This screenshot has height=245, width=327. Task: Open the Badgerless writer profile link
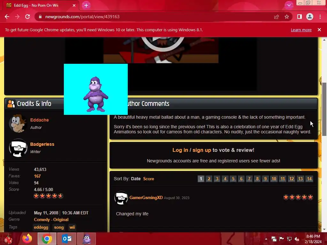(x=42, y=144)
